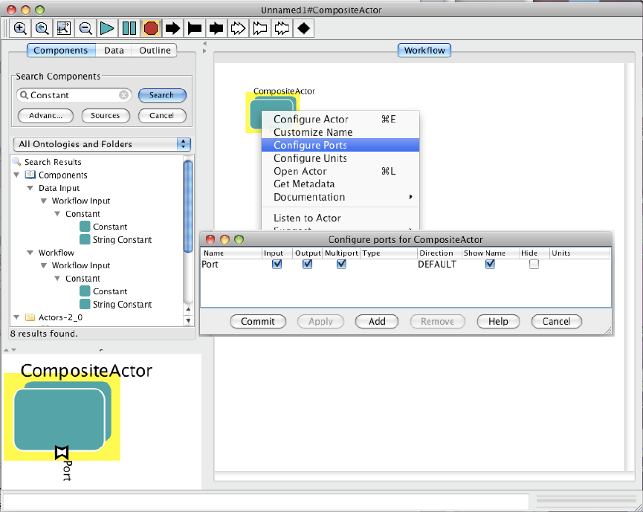Switch to the Outline tab
This screenshot has width=643, height=512.
(155, 51)
